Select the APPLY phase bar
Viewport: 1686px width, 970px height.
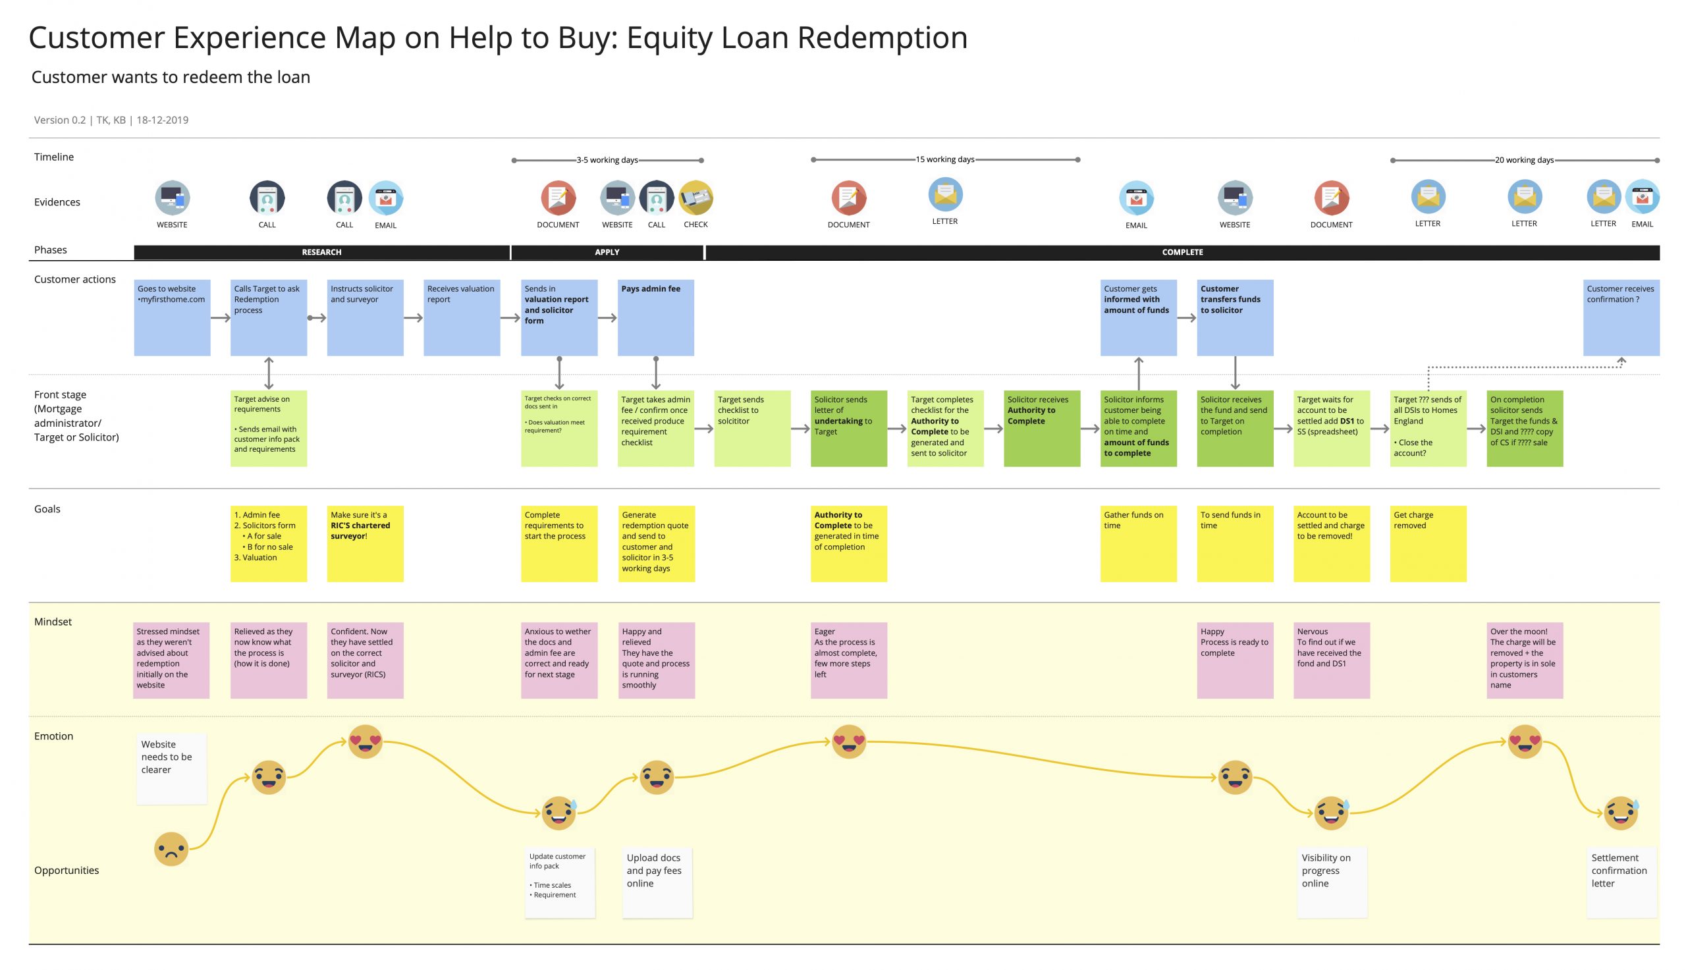click(607, 252)
